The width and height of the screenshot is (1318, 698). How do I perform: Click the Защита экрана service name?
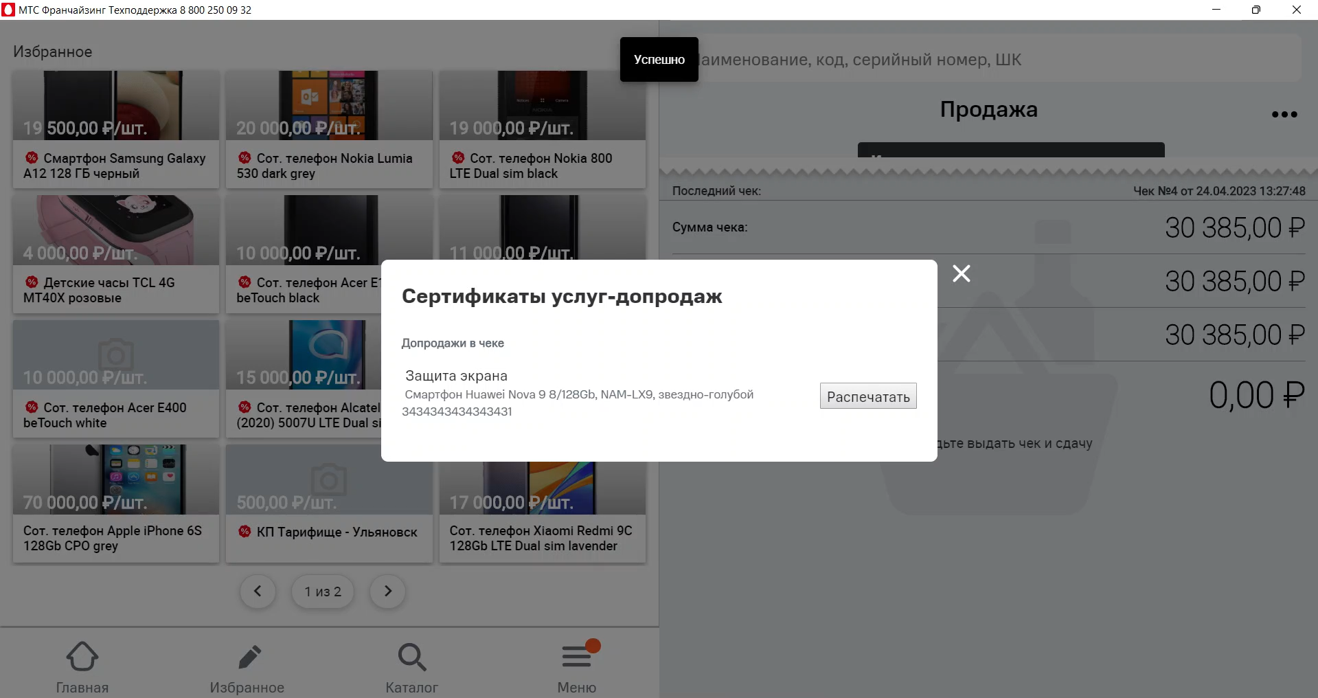pyautogui.click(x=456, y=376)
